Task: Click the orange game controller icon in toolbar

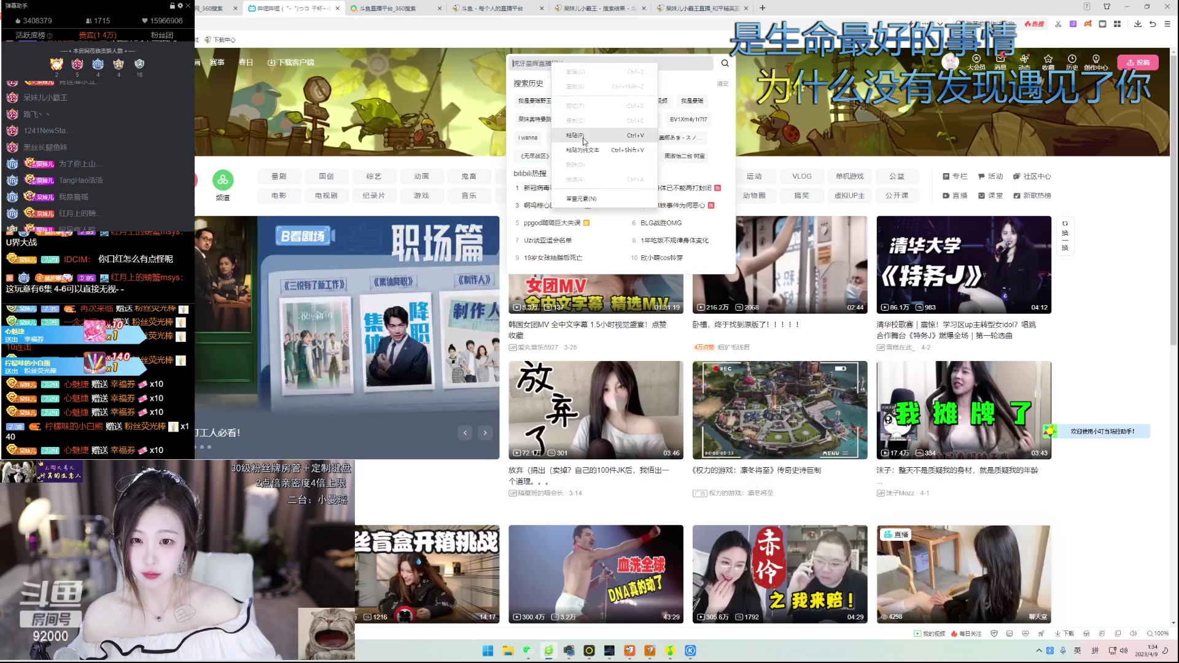Action: (1088, 24)
